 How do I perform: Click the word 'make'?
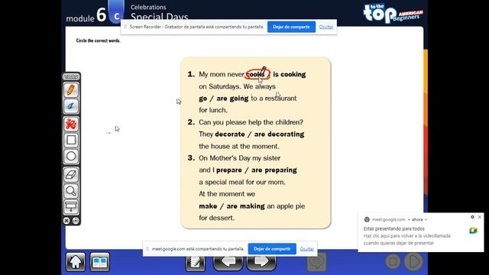click(x=208, y=206)
